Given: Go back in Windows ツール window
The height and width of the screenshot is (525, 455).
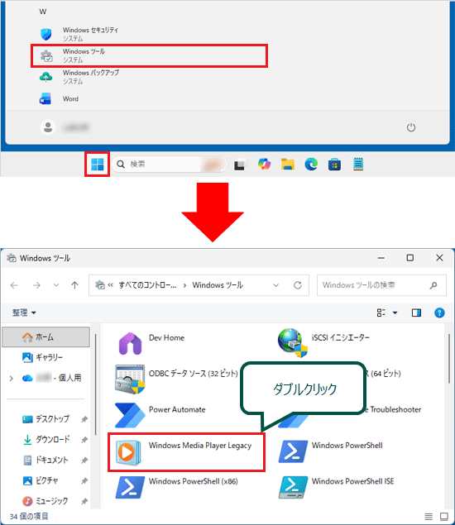Looking at the screenshot, I should pyautogui.click(x=14, y=285).
